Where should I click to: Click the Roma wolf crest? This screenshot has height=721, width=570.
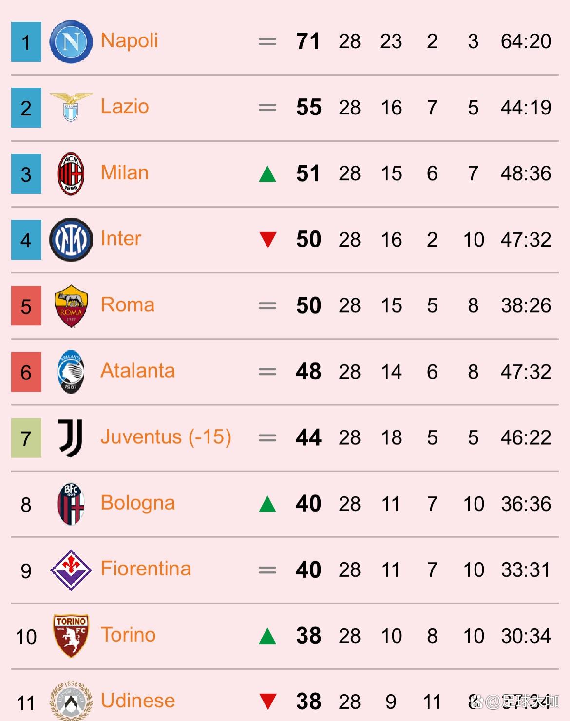(71, 306)
